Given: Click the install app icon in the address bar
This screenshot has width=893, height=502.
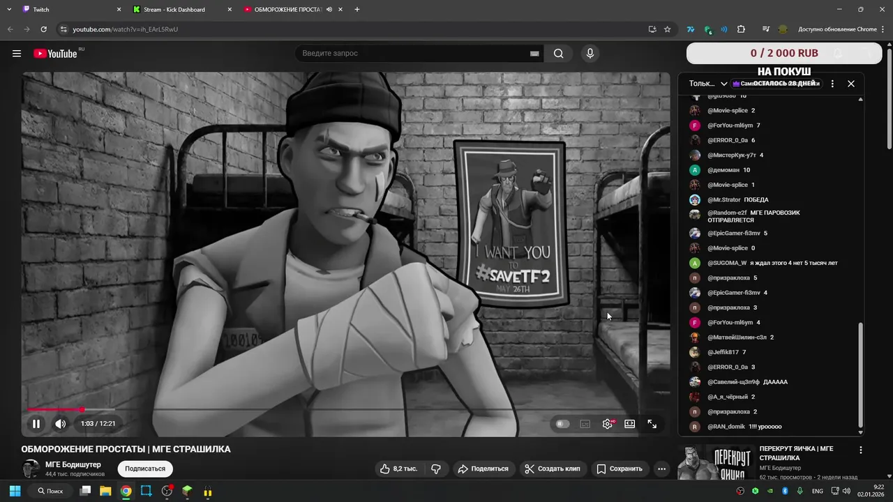Looking at the screenshot, I should [652, 29].
